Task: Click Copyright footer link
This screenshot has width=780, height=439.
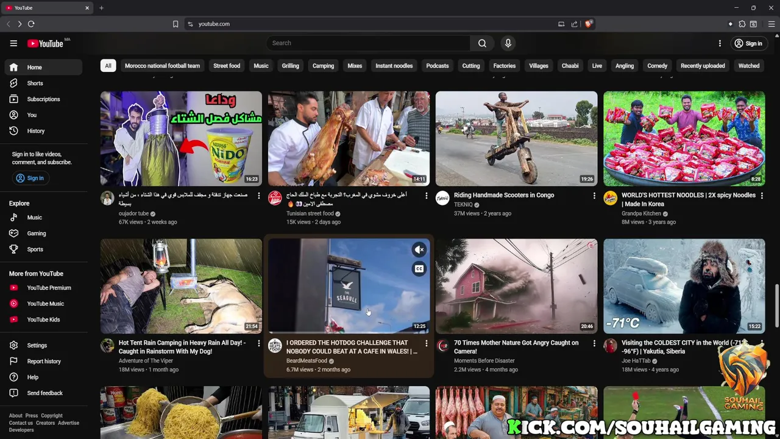Action: tap(52, 416)
